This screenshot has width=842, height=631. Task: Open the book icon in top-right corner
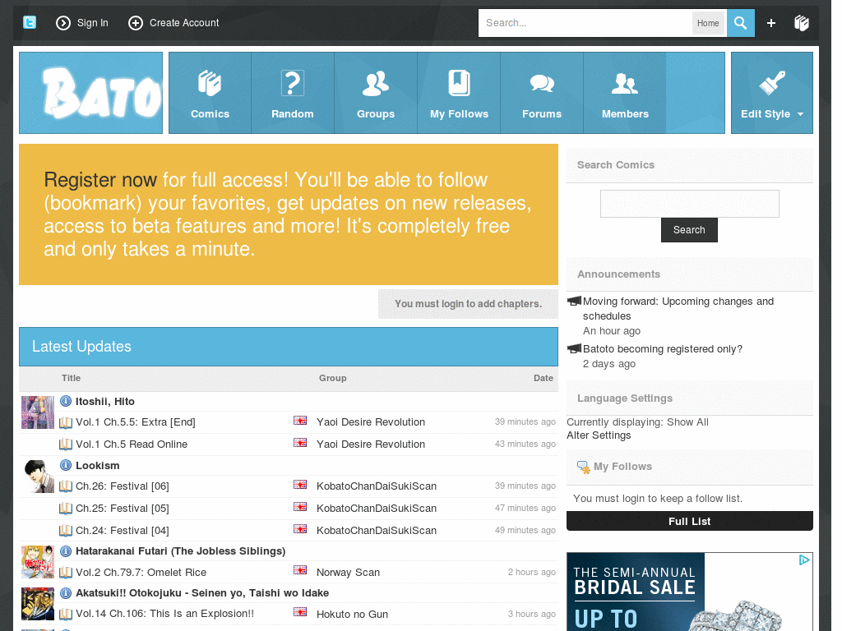[x=802, y=23]
